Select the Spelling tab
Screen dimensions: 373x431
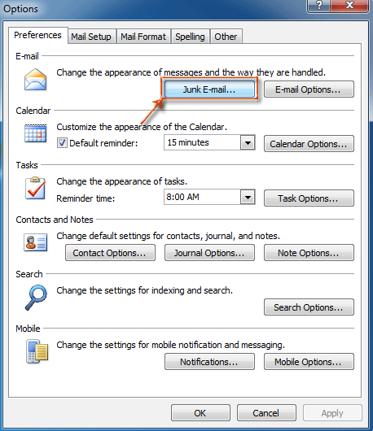(x=190, y=37)
